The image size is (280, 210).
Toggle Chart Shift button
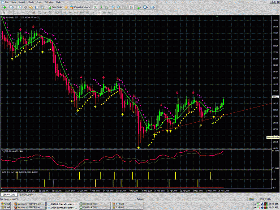(132, 7)
